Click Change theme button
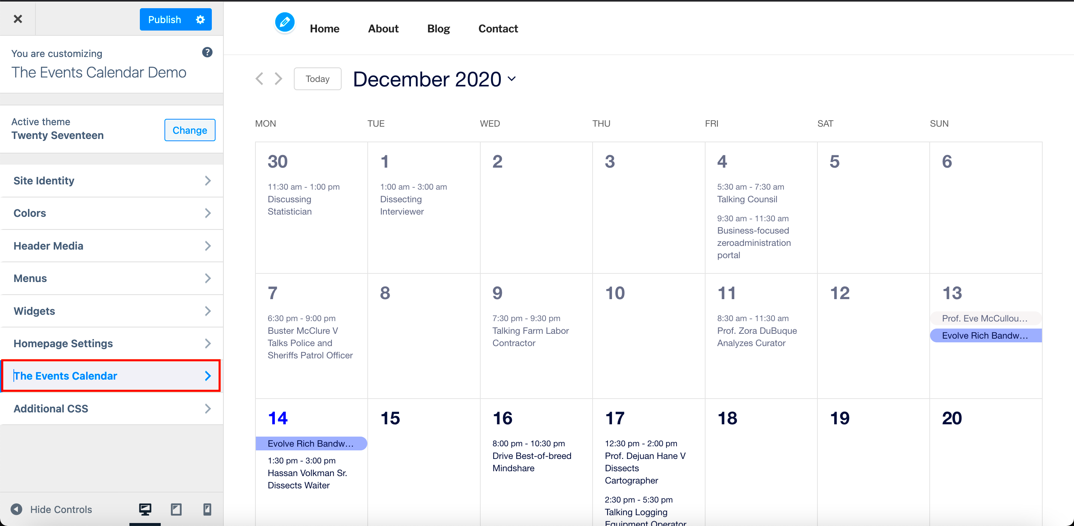The width and height of the screenshot is (1074, 526). [x=190, y=130]
